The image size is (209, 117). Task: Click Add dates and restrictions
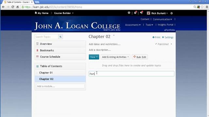tap(104, 44)
